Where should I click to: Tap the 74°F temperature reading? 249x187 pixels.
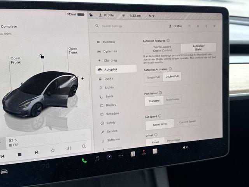[x=151, y=16]
